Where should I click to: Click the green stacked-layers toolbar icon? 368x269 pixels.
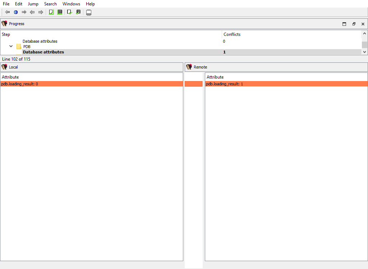(x=60, y=12)
